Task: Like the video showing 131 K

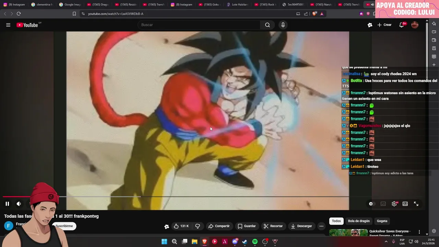Action: click(181, 226)
